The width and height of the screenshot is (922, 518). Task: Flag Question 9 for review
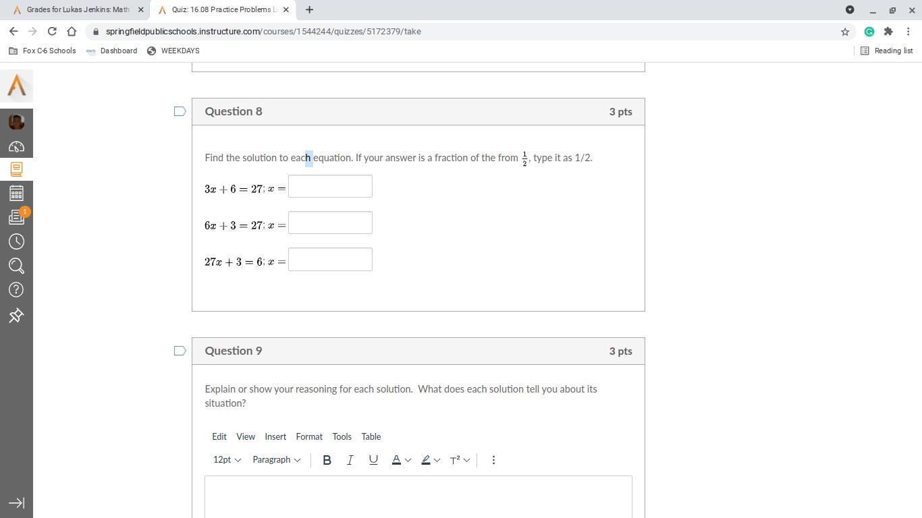tap(180, 351)
